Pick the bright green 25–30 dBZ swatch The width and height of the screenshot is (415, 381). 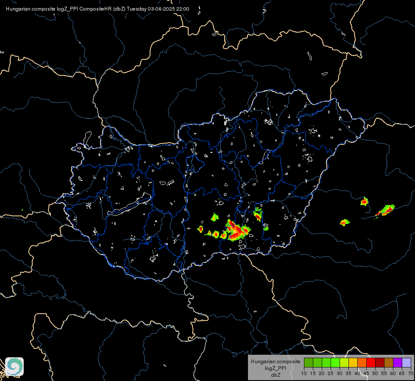tap(335, 362)
